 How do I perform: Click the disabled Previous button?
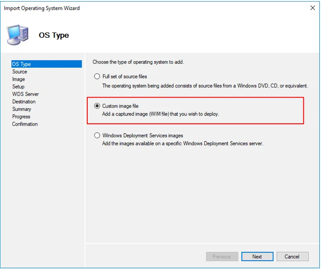tap(222, 256)
